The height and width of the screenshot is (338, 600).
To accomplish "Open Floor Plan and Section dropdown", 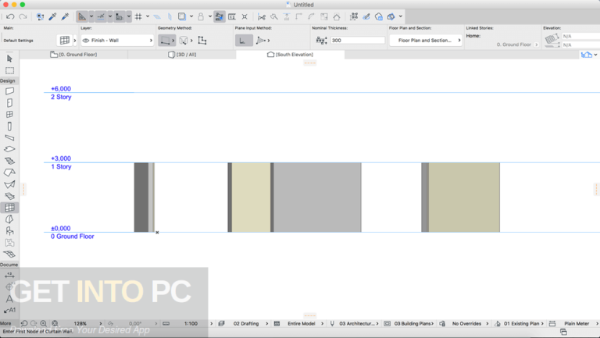I will [426, 40].
